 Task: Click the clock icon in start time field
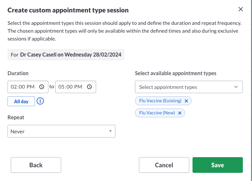tap(42, 87)
